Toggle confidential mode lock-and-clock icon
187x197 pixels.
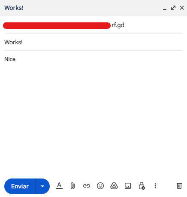point(142,186)
